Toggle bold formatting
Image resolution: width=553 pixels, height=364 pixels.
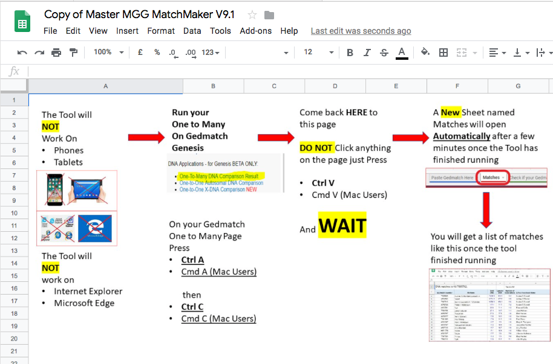pyautogui.click(x=350, y=53)
